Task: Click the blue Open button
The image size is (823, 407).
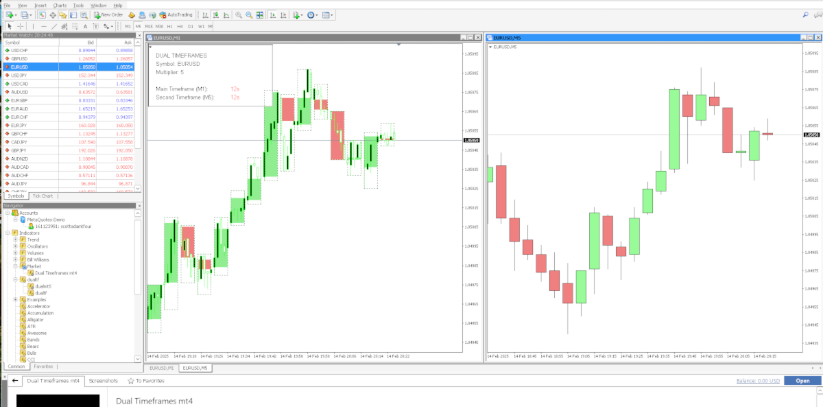Action: coord(802,380)
